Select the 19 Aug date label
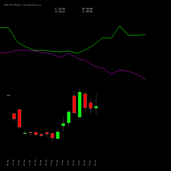Viewport: 171px width, 171px height. point(18,163)
